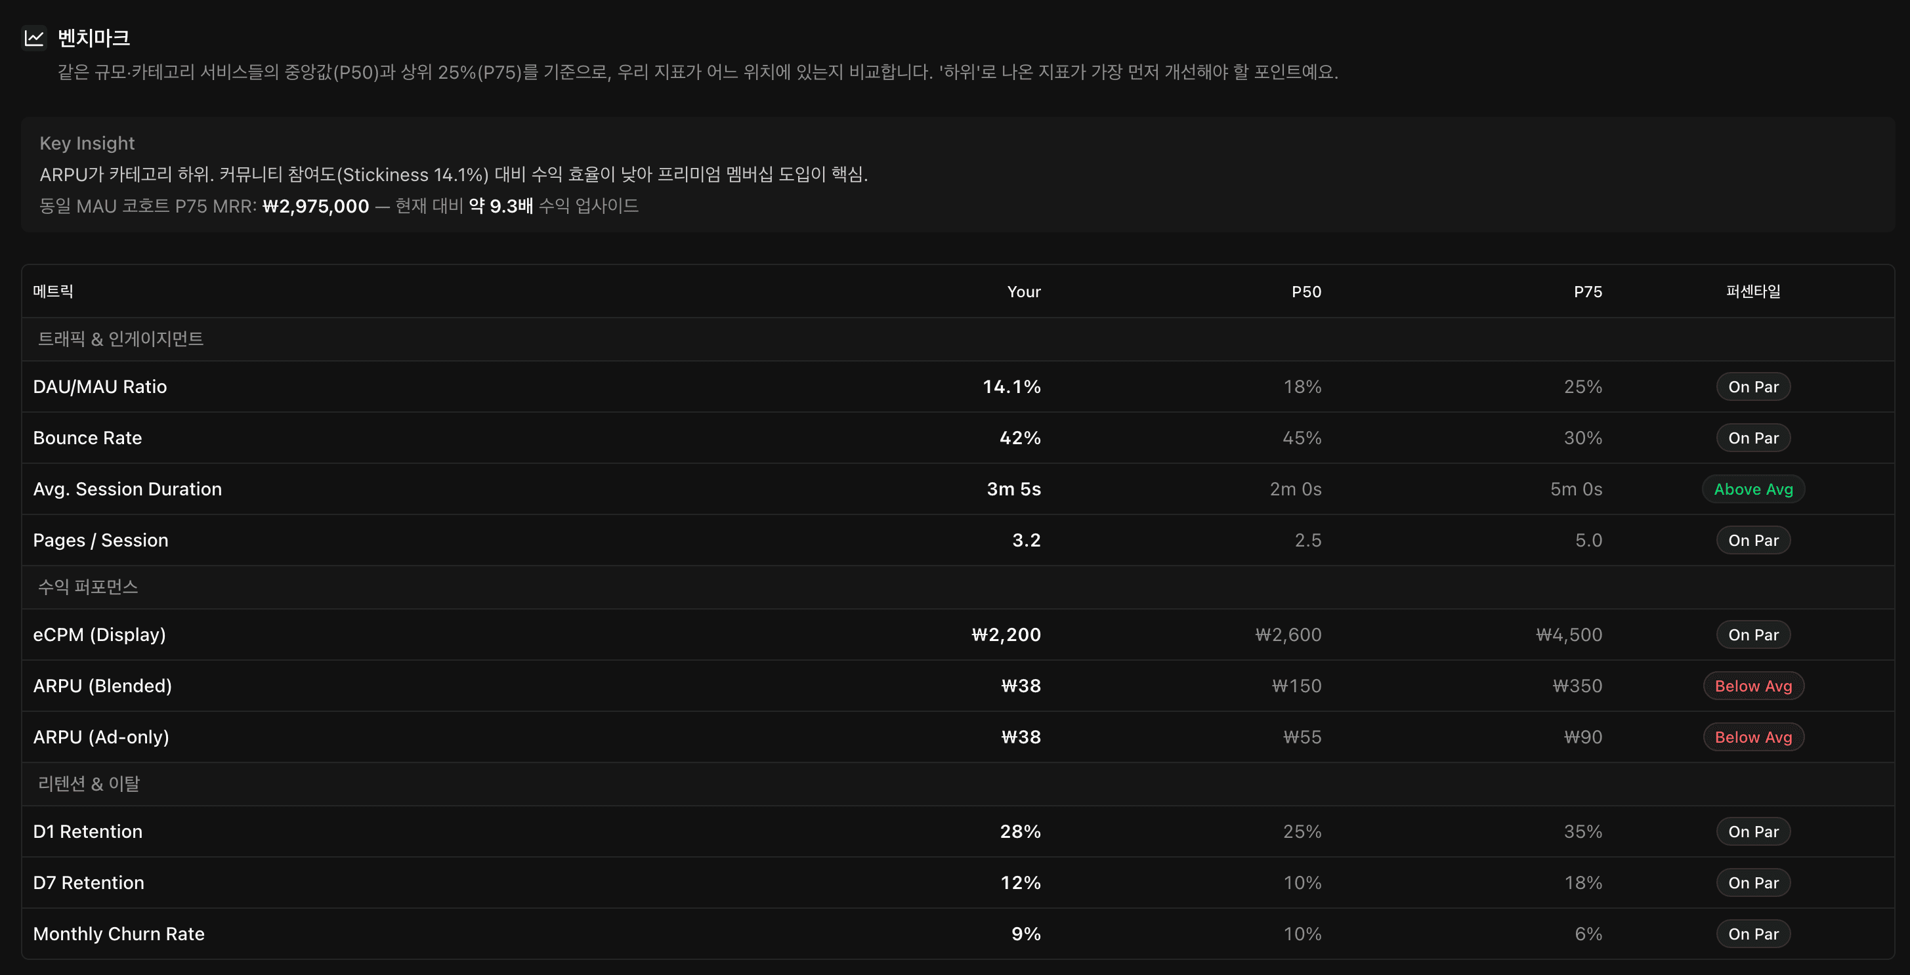Click the 수익 퍼포먼스 section header

87,587
